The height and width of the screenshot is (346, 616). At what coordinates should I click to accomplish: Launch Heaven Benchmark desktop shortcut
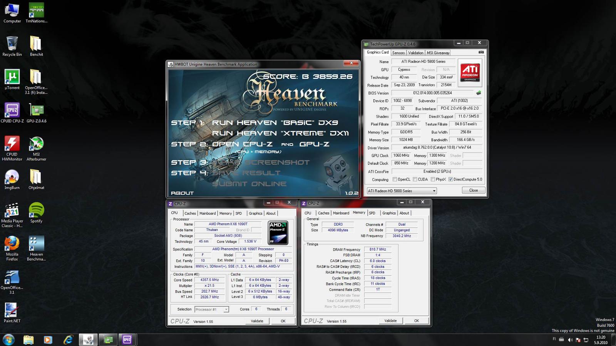[37, 248]
